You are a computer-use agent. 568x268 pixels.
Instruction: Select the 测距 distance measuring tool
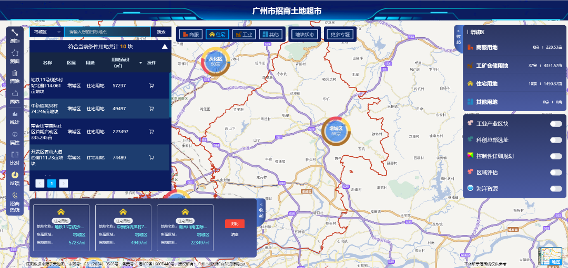coord(15,35)
